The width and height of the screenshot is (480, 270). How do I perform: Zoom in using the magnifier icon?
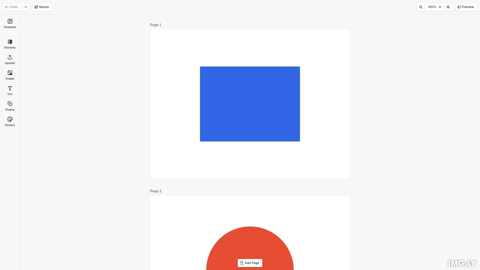click(448, 7)
